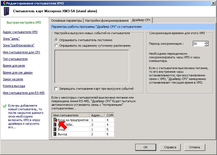Open the Настройки функционирования tab
This screenshot has height=155, width=217.
(x=107, y=21)
